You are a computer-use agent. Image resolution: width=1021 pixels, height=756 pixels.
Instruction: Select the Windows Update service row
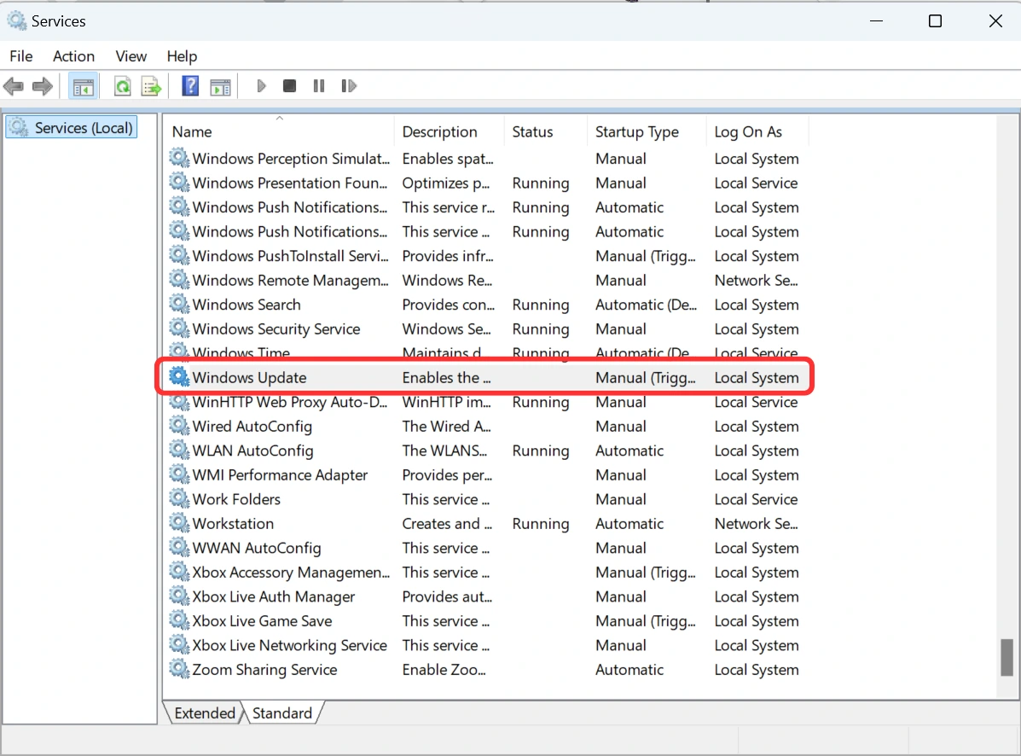[x=484, y=377]
